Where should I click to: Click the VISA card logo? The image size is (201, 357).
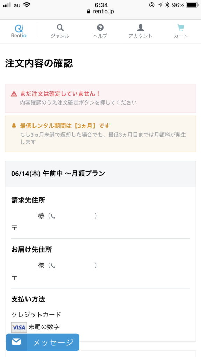(x=19, y=327)
